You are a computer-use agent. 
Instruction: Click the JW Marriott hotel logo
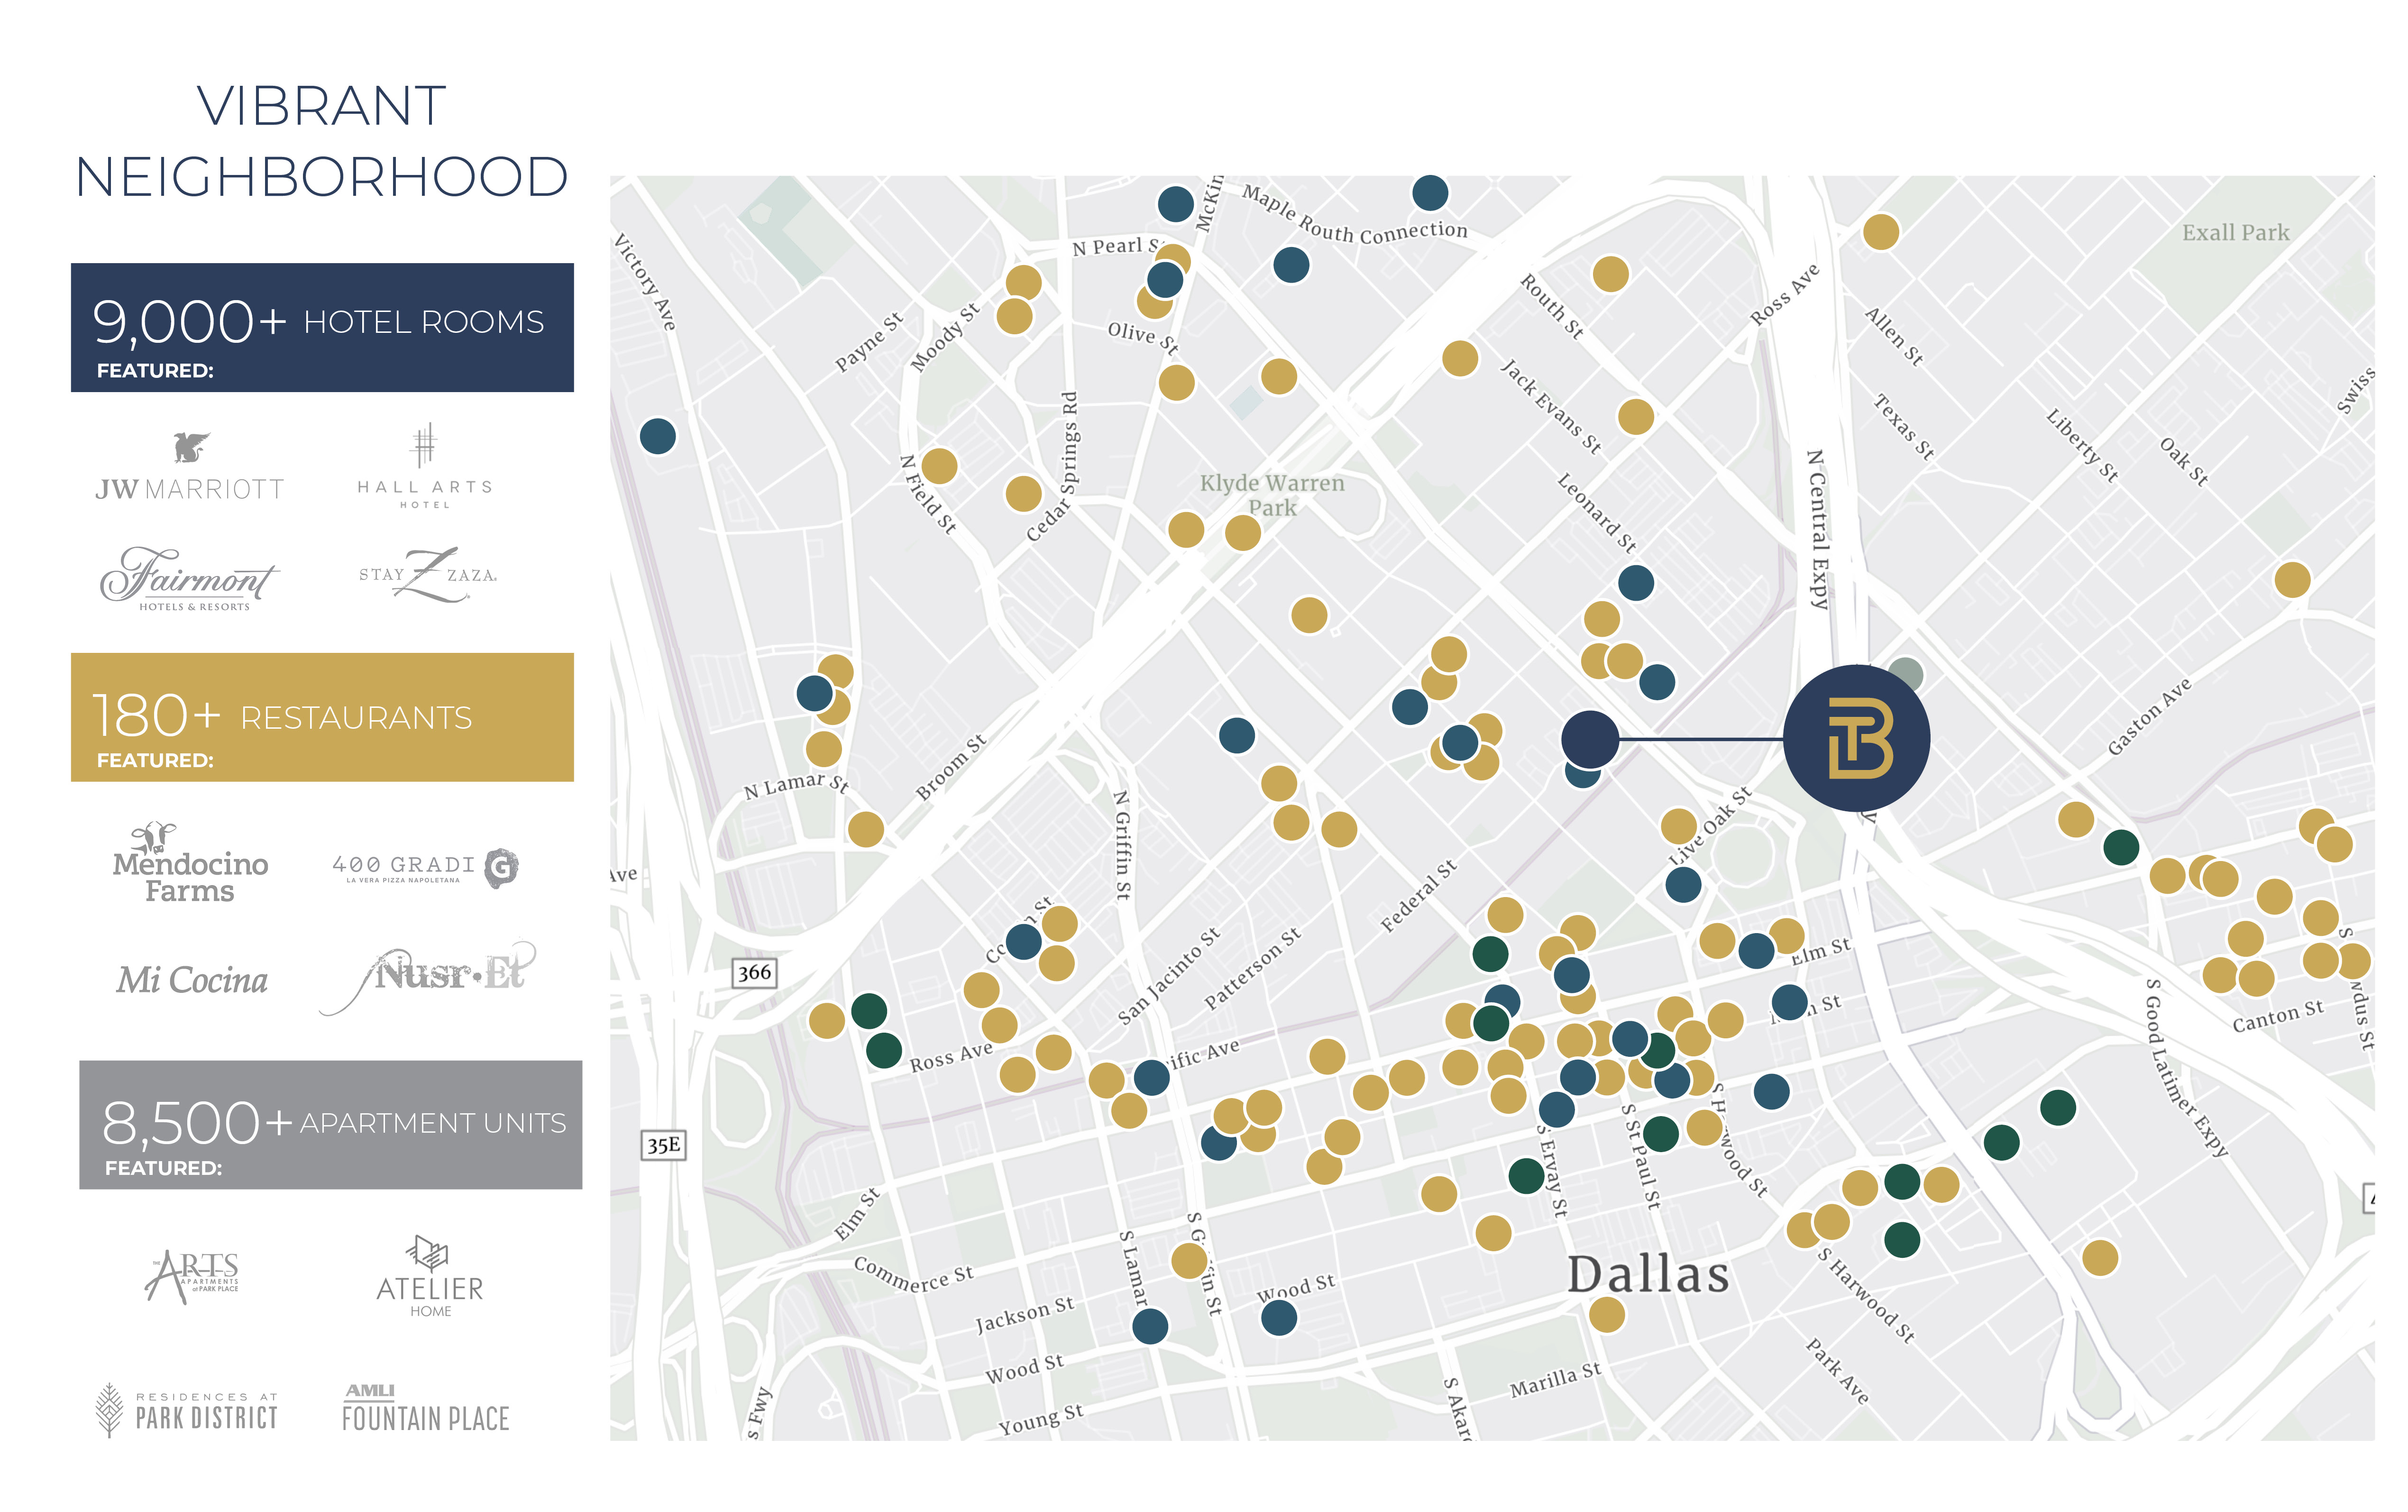[190, 466]
